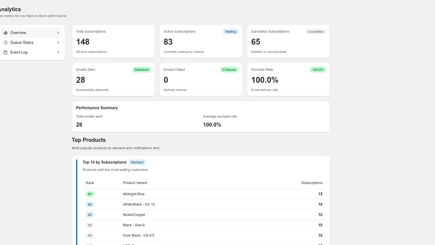Click the Performance Summary heading
The image size is (435, 245).
point(97,108)
